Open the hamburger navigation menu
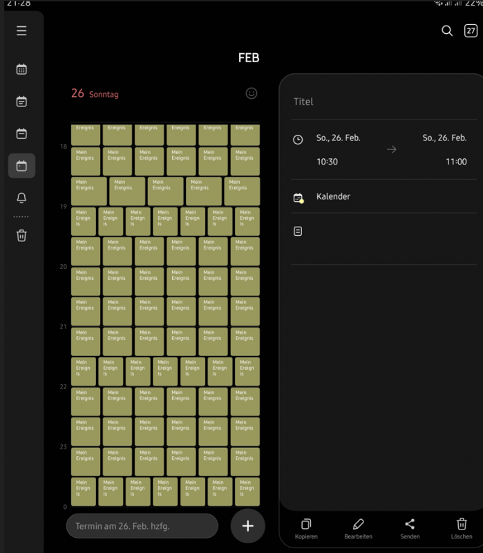Screen dimensions: 483x553 point(21,31)
